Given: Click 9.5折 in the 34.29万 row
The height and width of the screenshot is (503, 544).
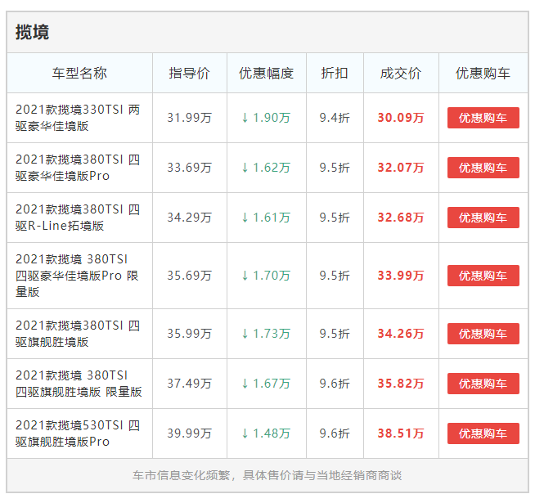Looking at the screenshot, I should coord(335,218).
